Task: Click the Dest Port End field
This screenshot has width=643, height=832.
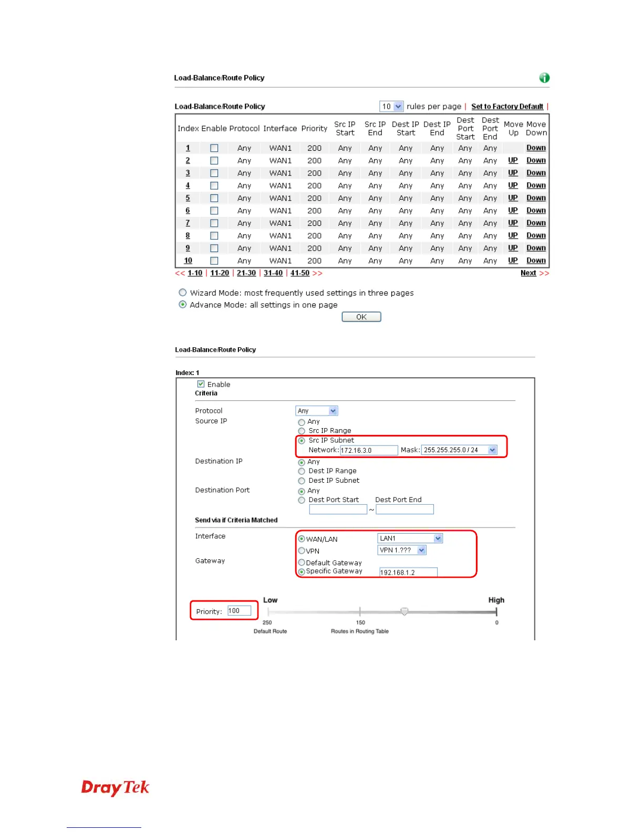Action: pyautogui.click(x=405, y=509)
